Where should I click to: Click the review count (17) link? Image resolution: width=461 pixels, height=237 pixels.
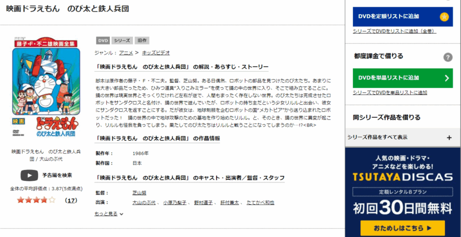(71, 201)
